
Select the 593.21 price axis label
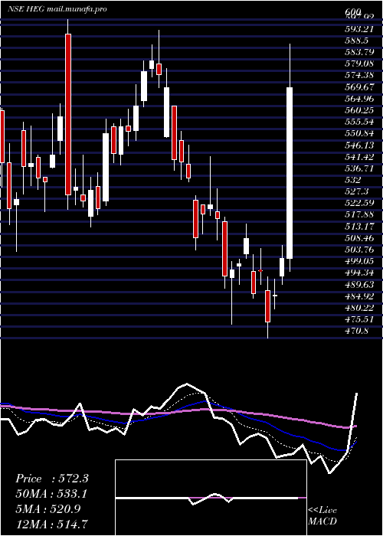tap(358, 29)
